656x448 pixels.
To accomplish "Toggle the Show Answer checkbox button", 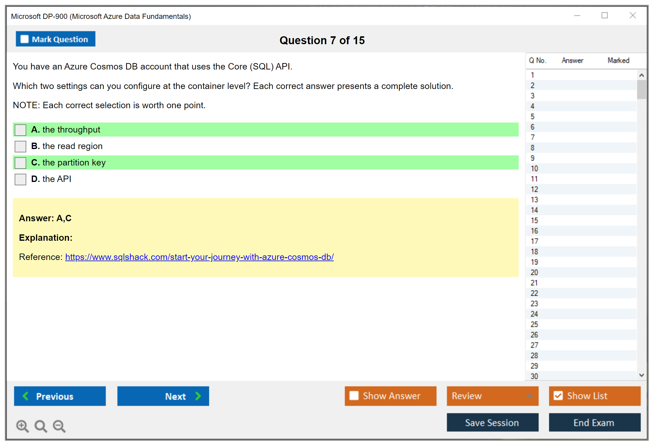I will (x=354, y=396).
